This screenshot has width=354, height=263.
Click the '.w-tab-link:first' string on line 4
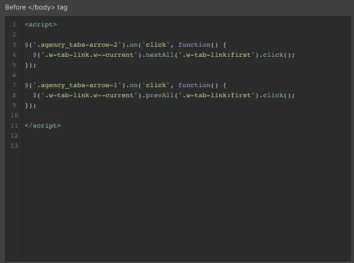[217, 55]
